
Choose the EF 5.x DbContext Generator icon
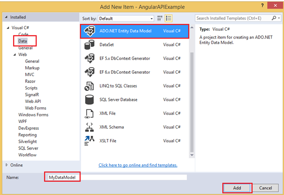tap(89, 58)
